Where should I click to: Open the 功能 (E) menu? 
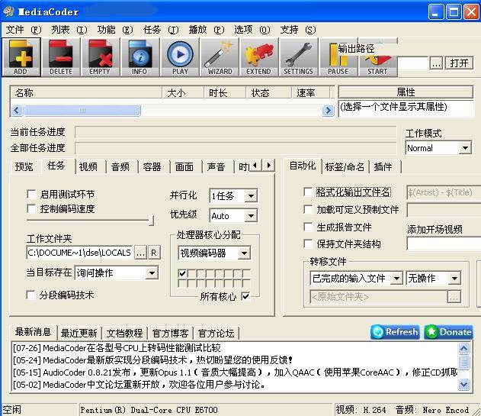click(115, 30)
